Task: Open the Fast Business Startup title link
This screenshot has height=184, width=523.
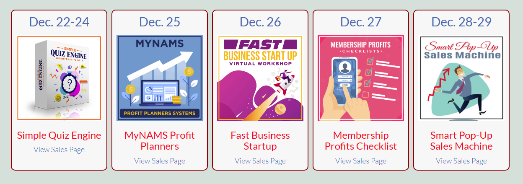Action: (x=260, y=141)
